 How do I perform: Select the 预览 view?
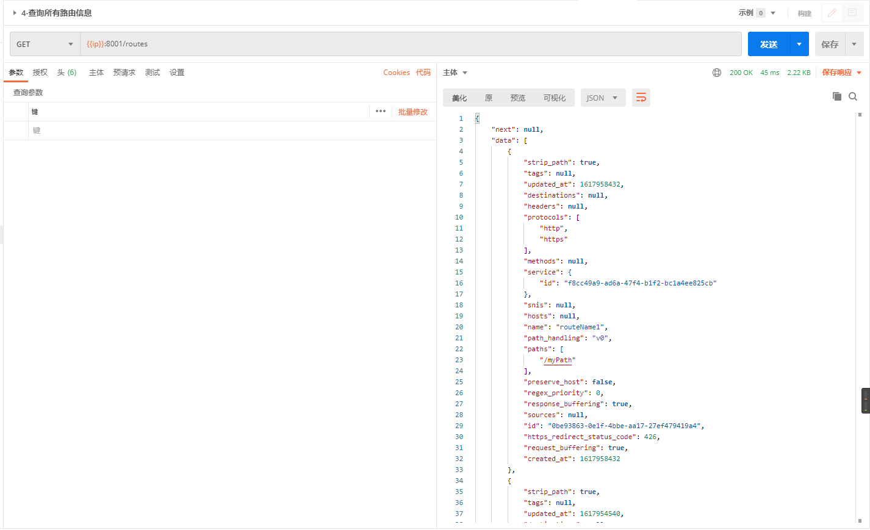click(518, 98)
